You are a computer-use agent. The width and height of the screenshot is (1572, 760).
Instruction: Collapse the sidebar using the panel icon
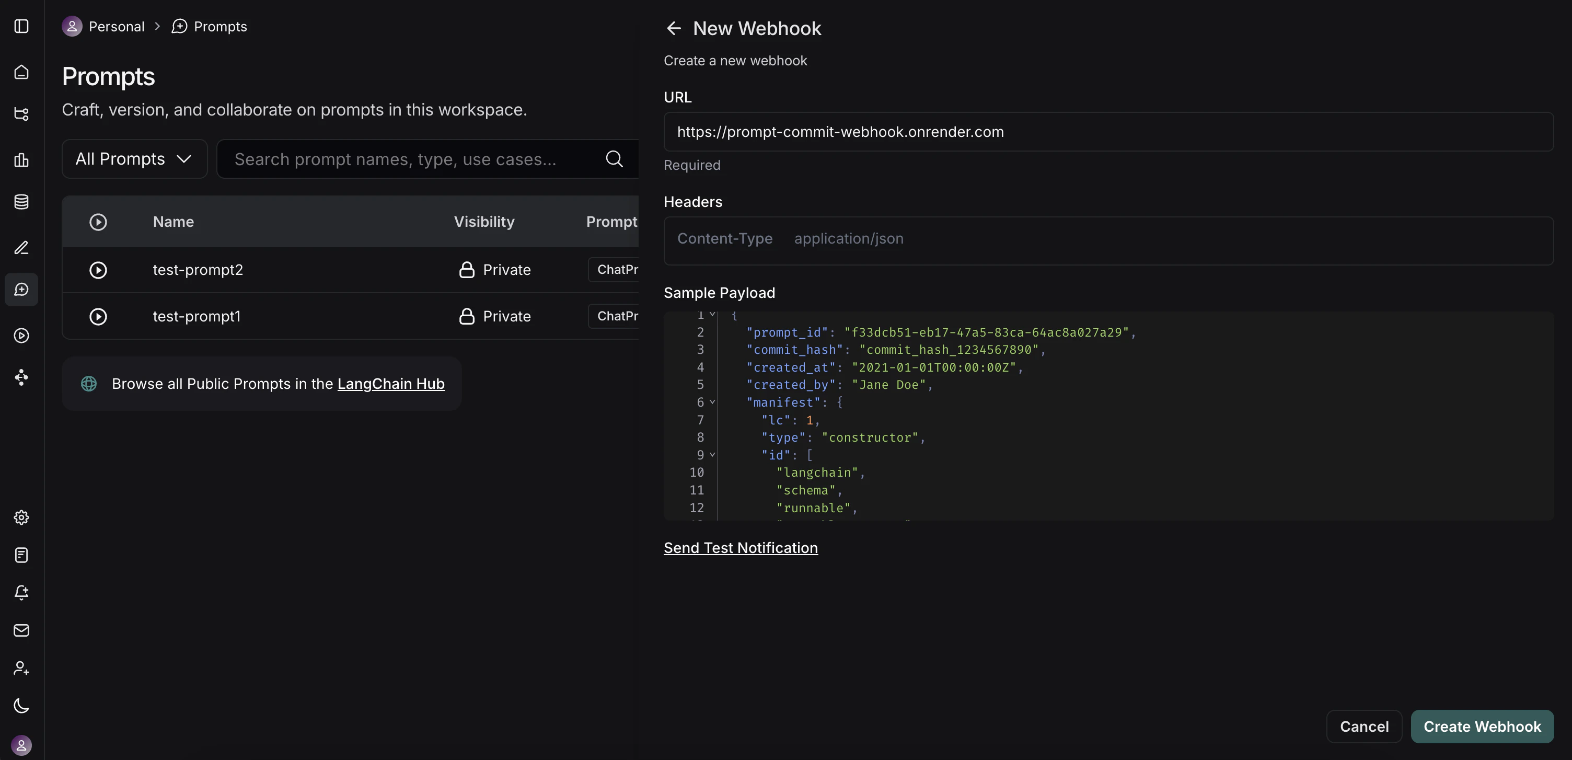22,26
